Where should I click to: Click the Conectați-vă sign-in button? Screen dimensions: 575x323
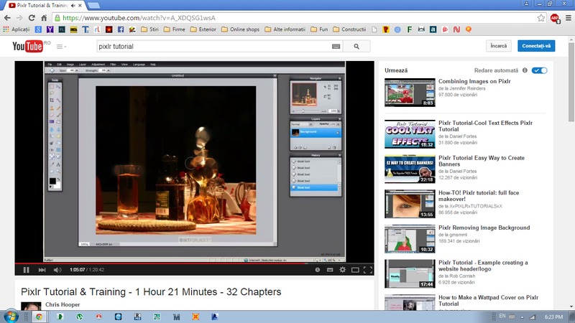click(x=536, y=46)
